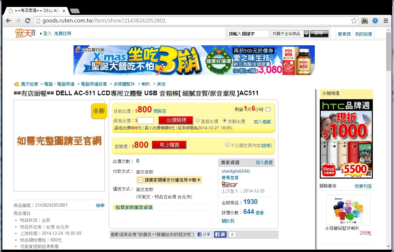Click the Facebook like count 0
Screen dimensions: 394x252
coord(232,234)
